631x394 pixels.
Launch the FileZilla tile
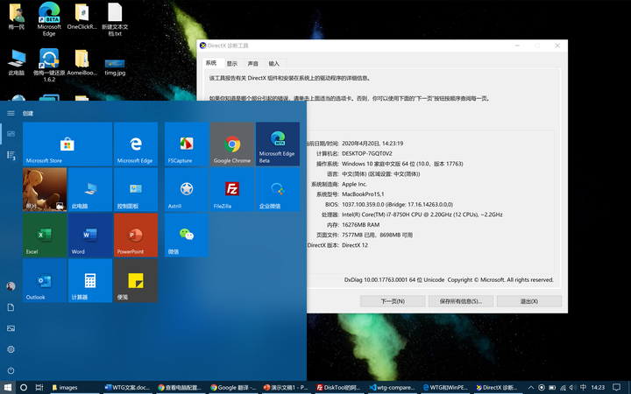pyautogui.click(x=232, y=189)
